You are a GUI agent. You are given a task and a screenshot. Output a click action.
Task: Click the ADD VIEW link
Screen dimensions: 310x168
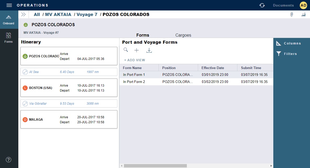[x=134, y=60]
